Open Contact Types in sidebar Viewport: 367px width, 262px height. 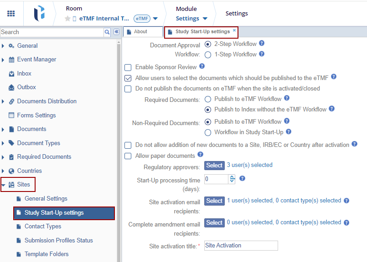tap(42, 227)
